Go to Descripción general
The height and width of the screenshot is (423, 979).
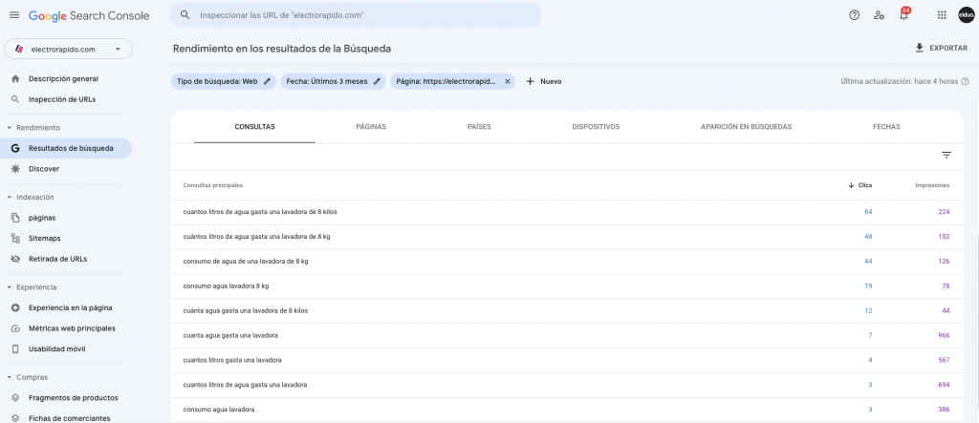click(63, 78)
